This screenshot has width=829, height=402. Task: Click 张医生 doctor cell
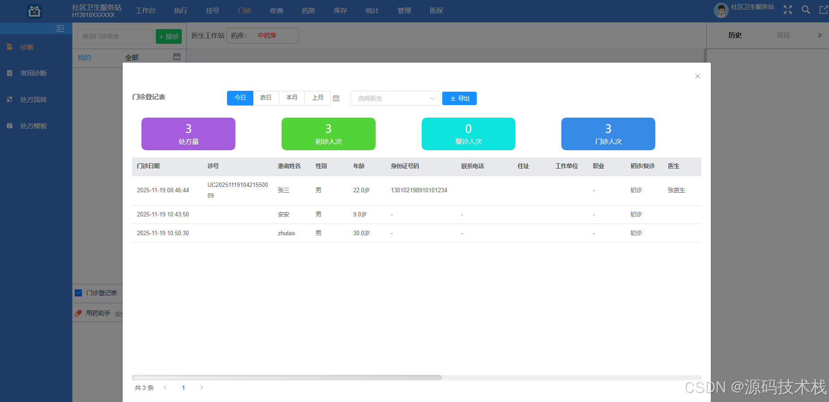tap(676, 190)
